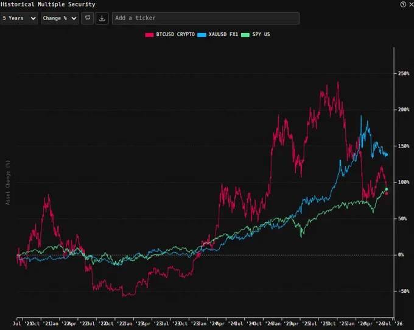Close the Historical Multiple Security panel
Image resolution: width=414 pixels, height=330 pixels.
(412, 4)
